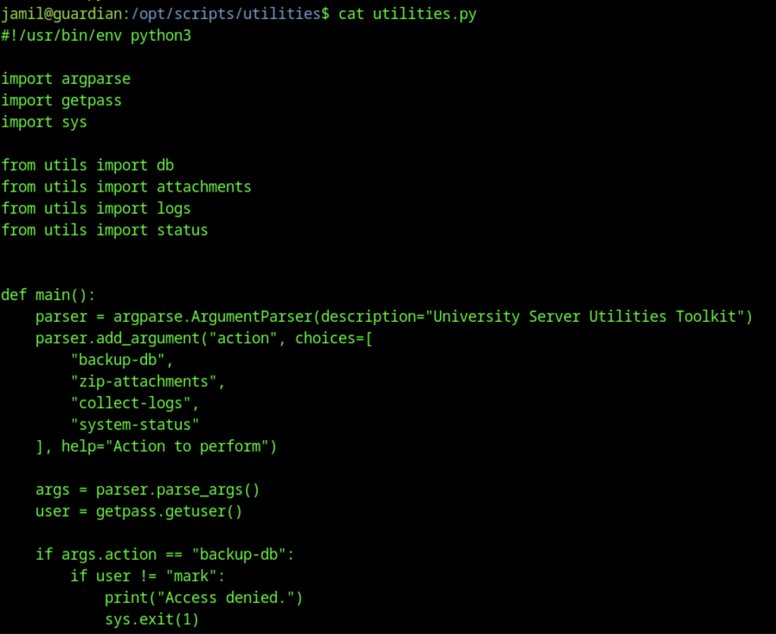Click the 'from utils import logs' line

[x=95, y=208]
